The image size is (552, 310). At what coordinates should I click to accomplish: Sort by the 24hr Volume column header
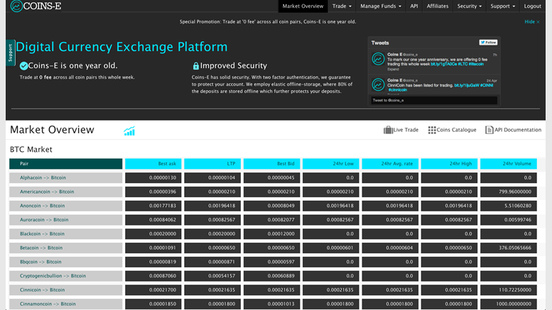509,164
